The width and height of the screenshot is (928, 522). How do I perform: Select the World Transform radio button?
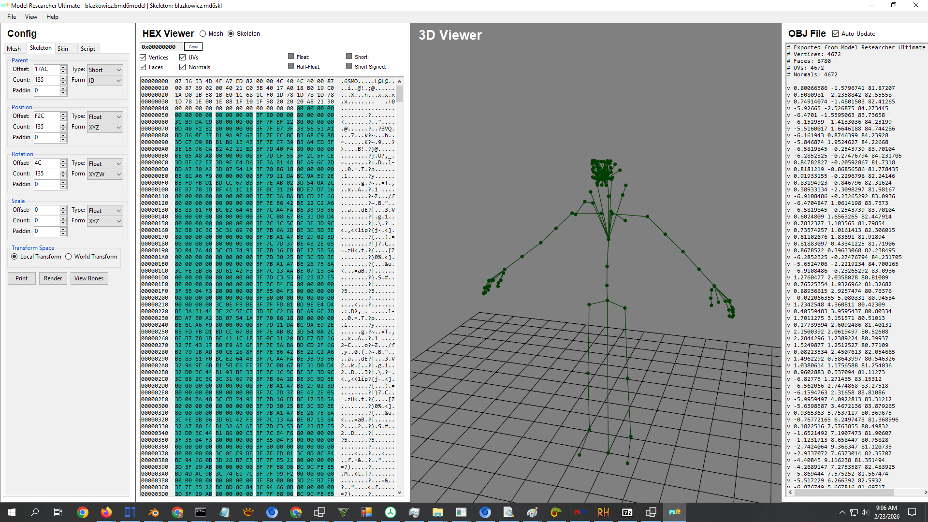pyautogui.click(x=69, y=257)
